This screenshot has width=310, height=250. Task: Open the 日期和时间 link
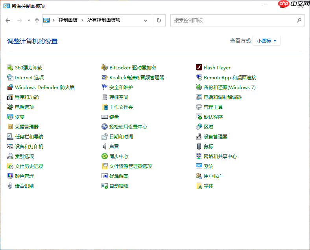tap(121, 137)
